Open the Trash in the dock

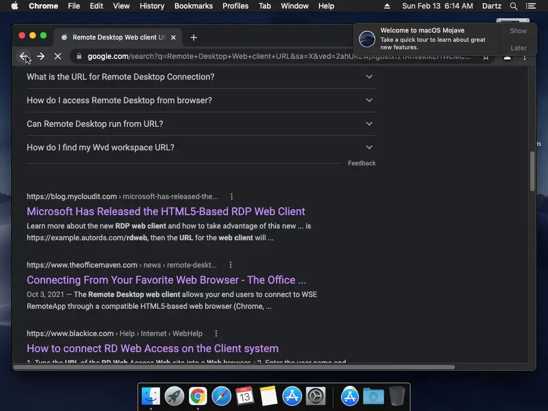click(397, 397)
